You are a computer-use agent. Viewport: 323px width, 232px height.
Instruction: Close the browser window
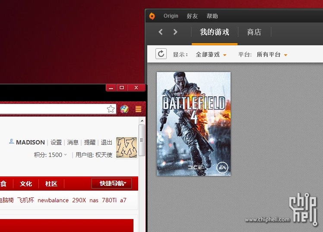click(136, 88)
